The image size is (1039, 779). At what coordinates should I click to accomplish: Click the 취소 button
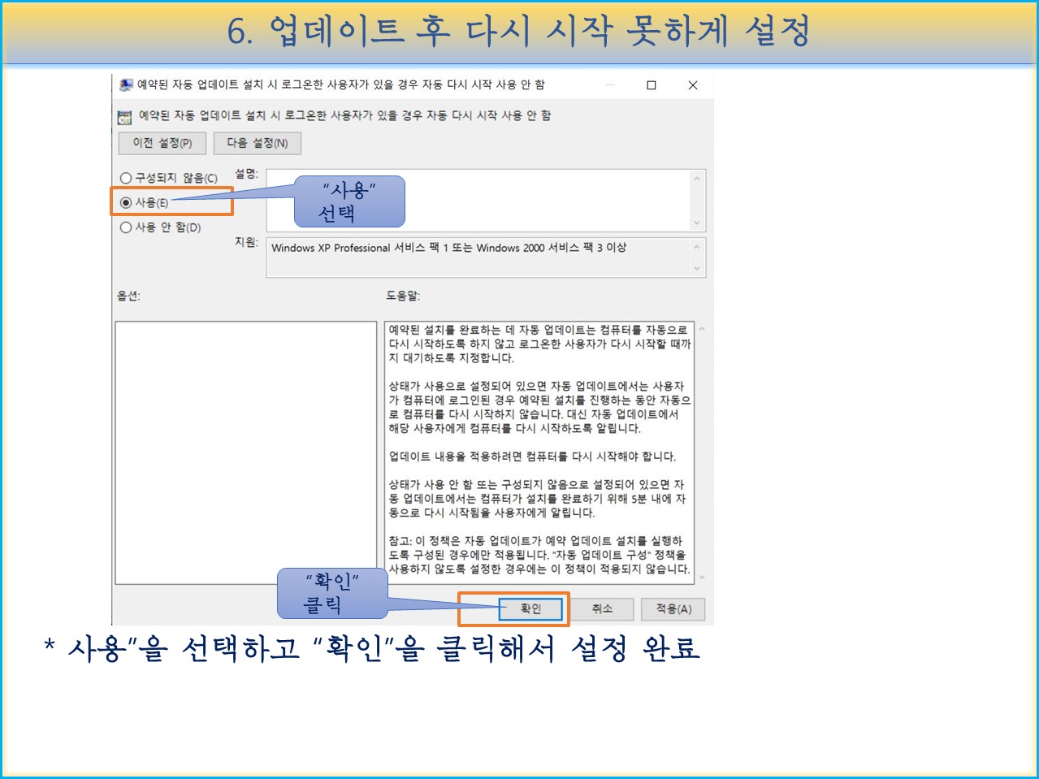coord(602,608)
